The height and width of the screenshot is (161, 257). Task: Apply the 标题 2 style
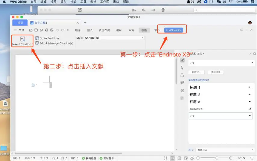click(x=220, y=95)
